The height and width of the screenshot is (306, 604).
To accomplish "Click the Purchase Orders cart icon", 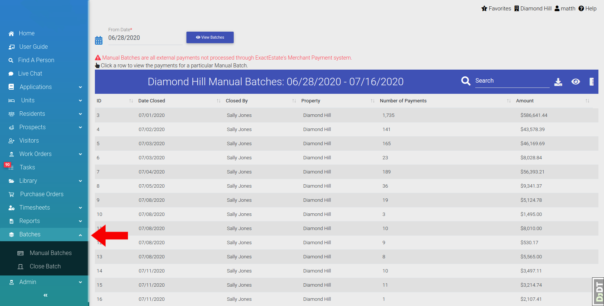I will (12, 194).
